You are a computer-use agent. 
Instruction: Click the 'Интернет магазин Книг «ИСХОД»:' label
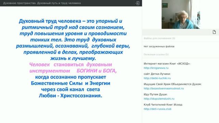[x=167, y=64]
